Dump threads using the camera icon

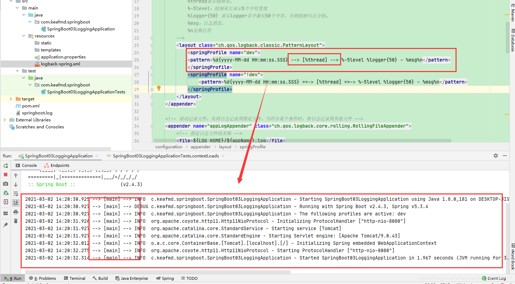6,184
